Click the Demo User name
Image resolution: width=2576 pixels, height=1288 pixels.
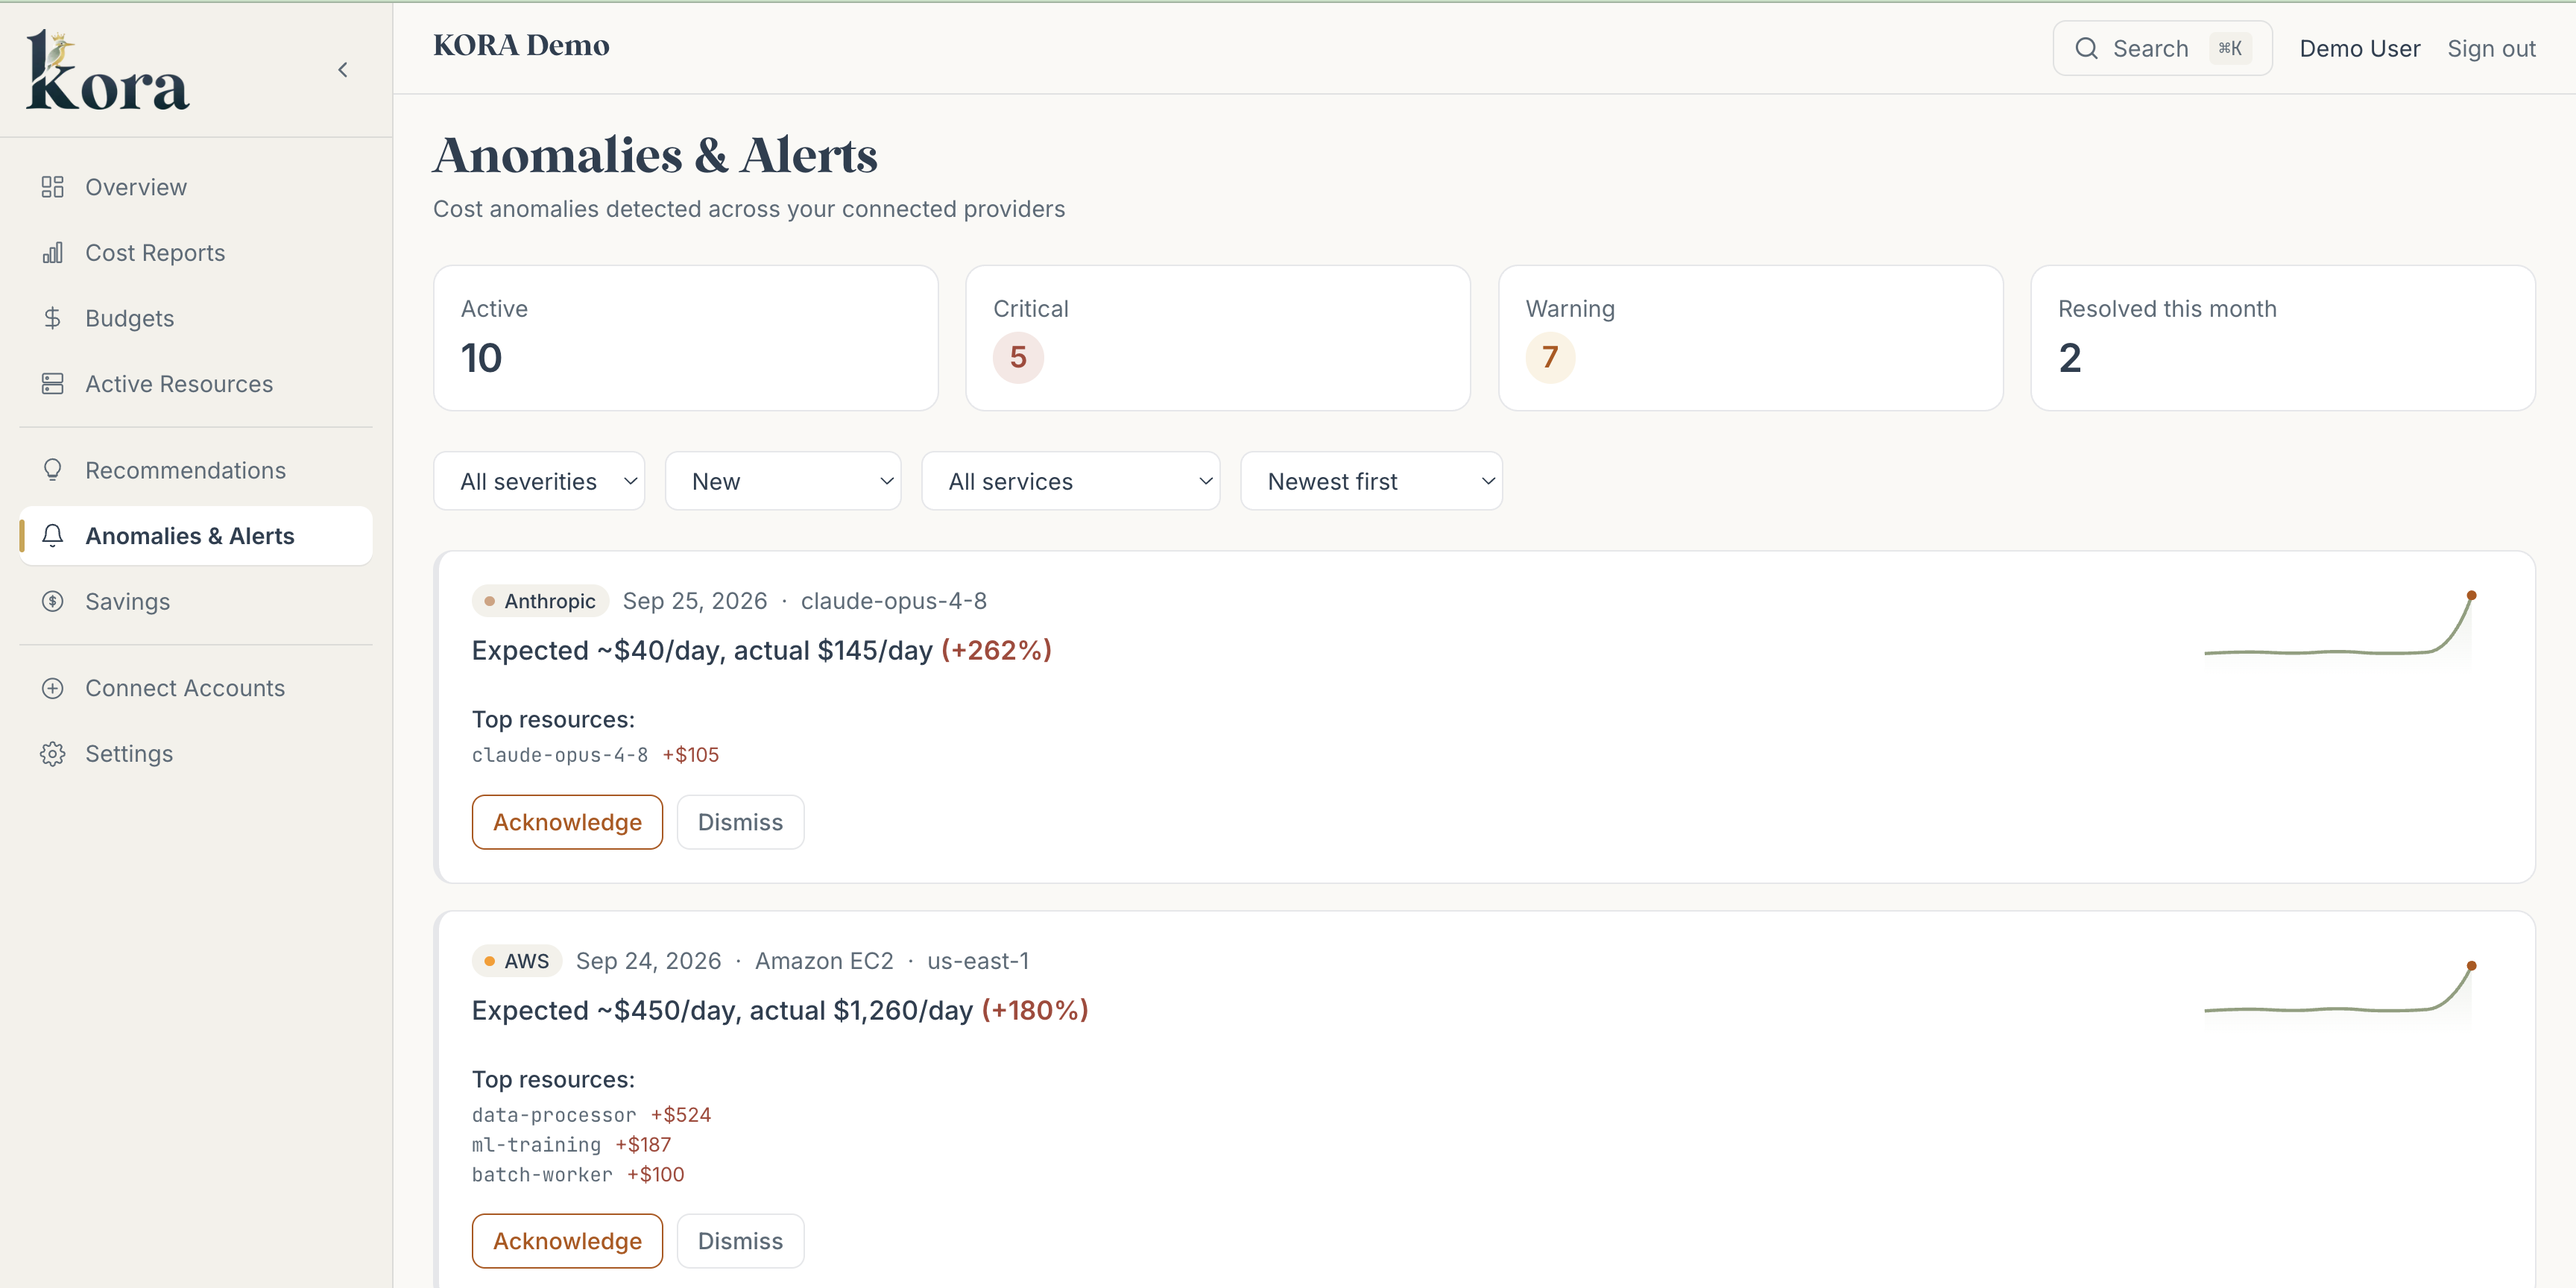2359,48
